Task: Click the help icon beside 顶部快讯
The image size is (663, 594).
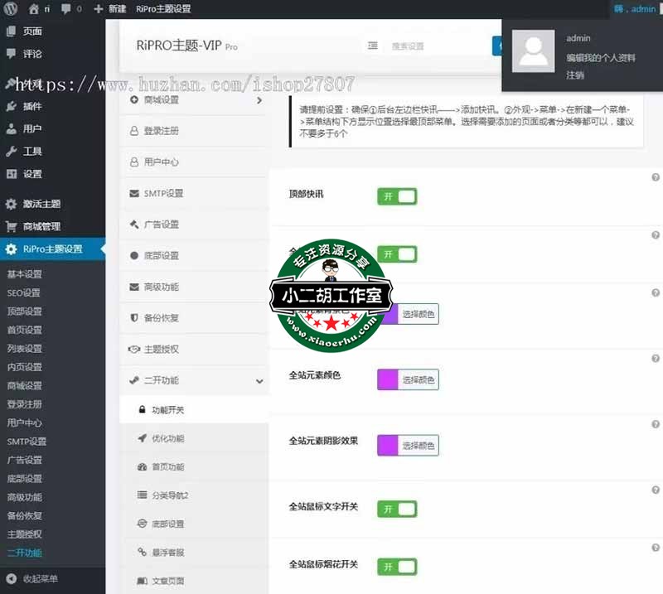Action: tap(656, 178)
